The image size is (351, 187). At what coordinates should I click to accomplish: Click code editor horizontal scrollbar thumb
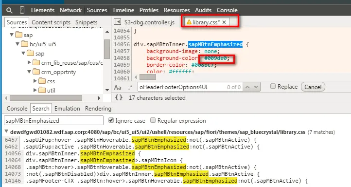pos(148,77)
